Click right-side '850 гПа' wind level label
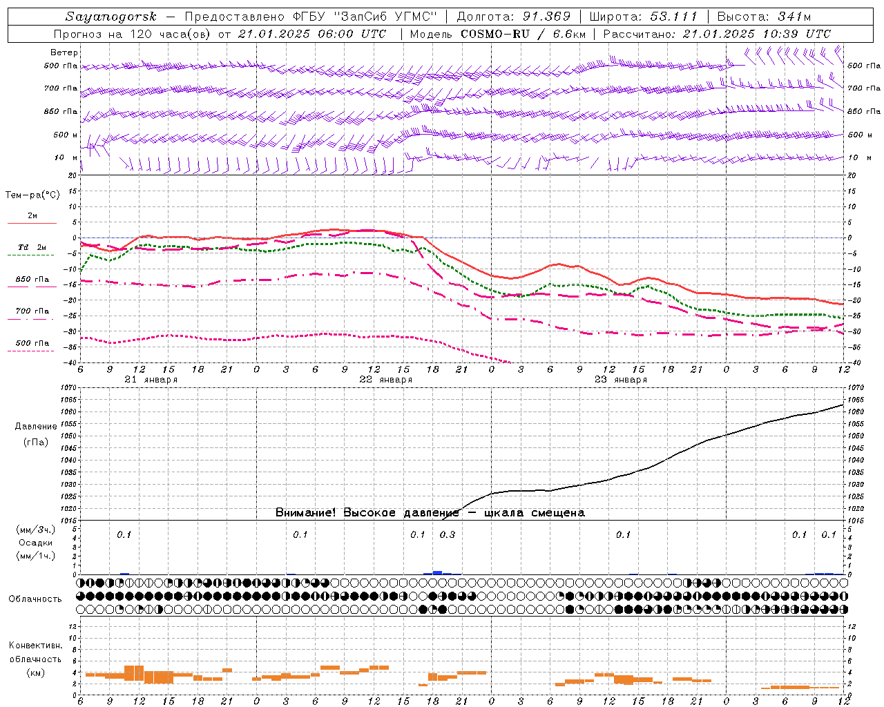884x707 pixels. (864, 111)
